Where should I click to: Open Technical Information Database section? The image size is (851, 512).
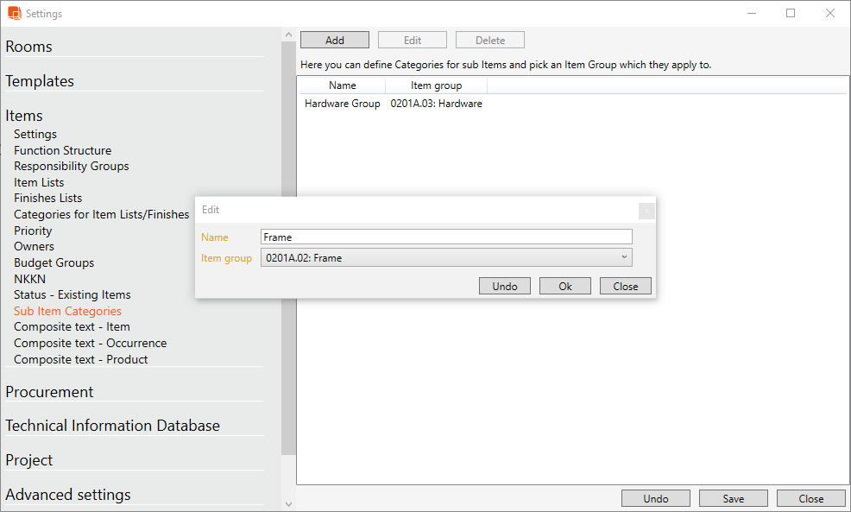tap(112, 426)
